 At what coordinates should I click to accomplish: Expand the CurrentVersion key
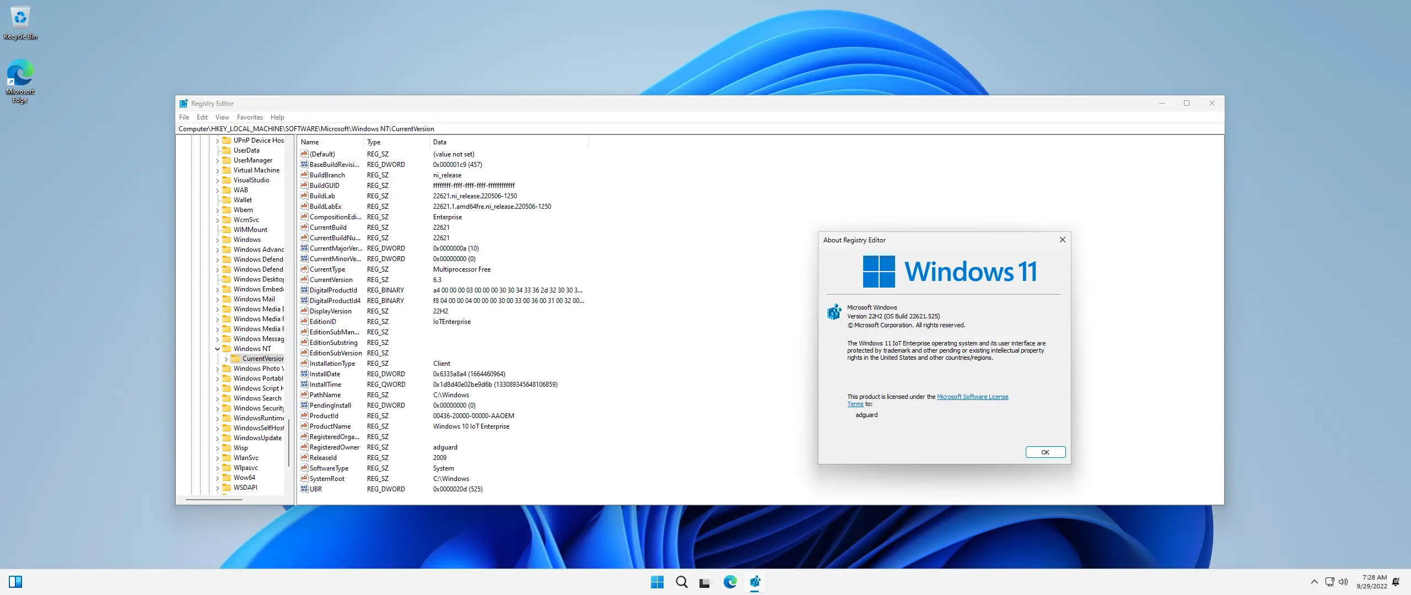(226, 359)
